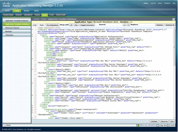Click the Cisco logo
The image size is (178, 132).
6,4
